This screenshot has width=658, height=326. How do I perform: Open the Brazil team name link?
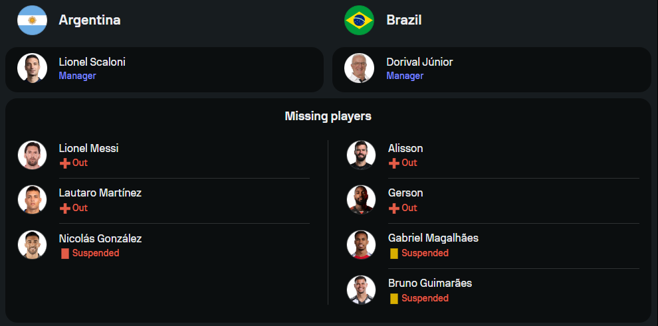tap(404, 20)
